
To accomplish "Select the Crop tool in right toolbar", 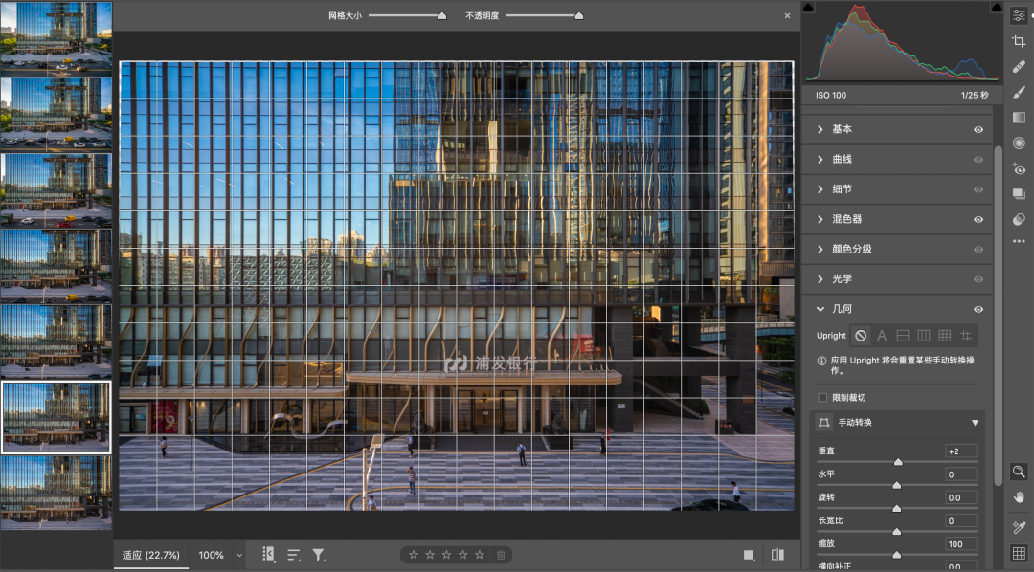I will pyautogui.click(x=1019, y=41).
